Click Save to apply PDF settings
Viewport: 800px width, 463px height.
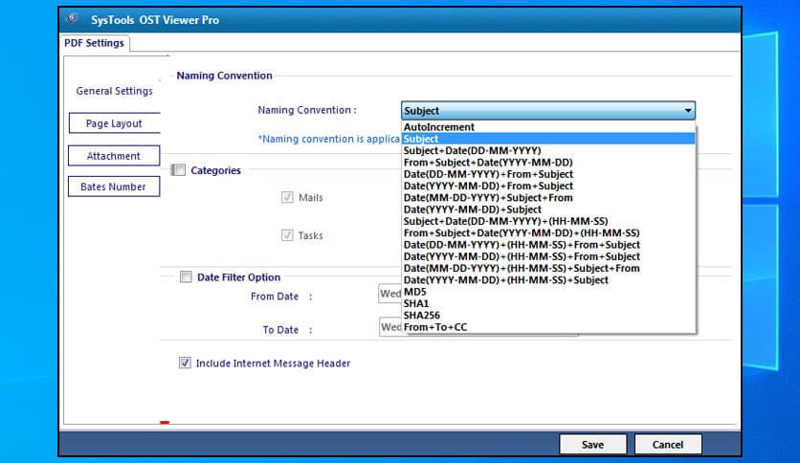point(593,444)
